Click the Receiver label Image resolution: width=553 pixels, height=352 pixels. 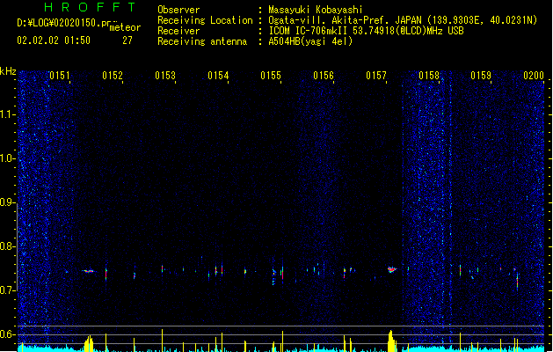(178, 31)
